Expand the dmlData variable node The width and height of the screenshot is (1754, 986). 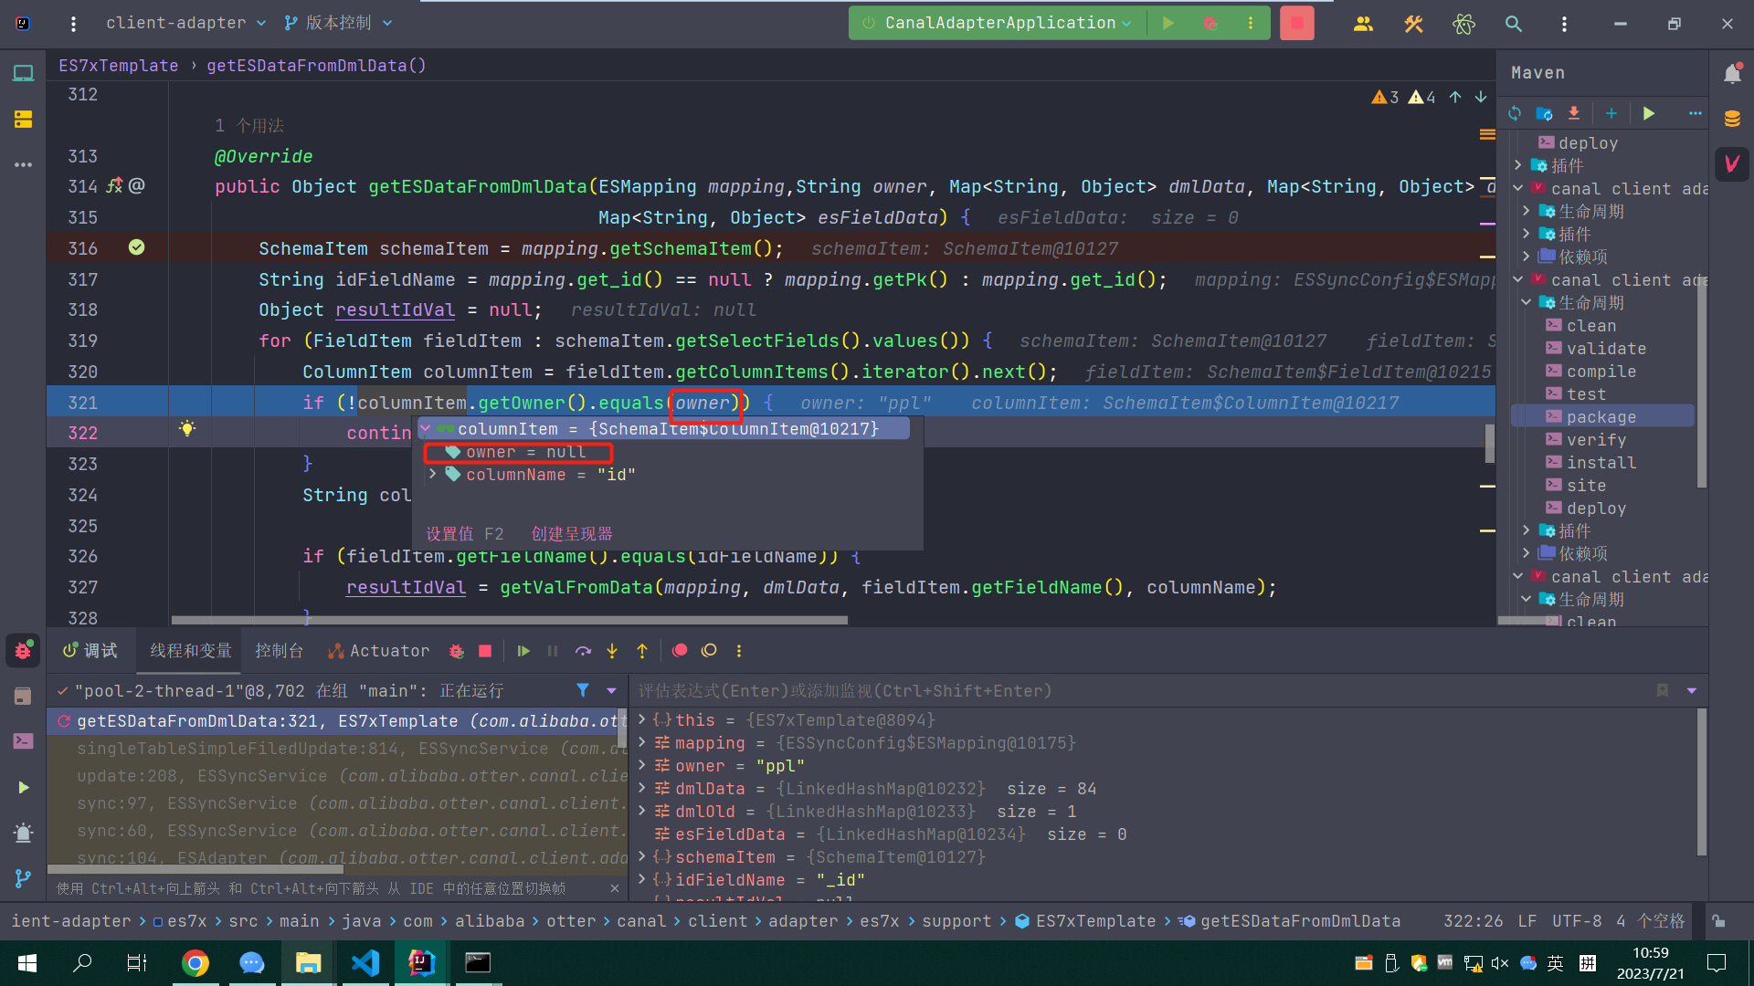(642, 788)
